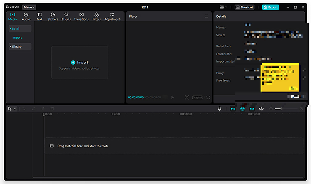Viewport: 311px width, 184px height.
Task: Click the Delete trash icon
Action: pos(52,109)
